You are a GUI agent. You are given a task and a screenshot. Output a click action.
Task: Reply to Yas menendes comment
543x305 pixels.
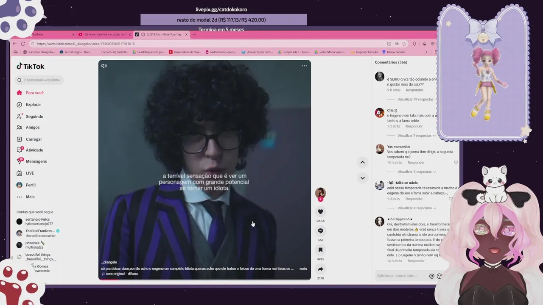416,163
